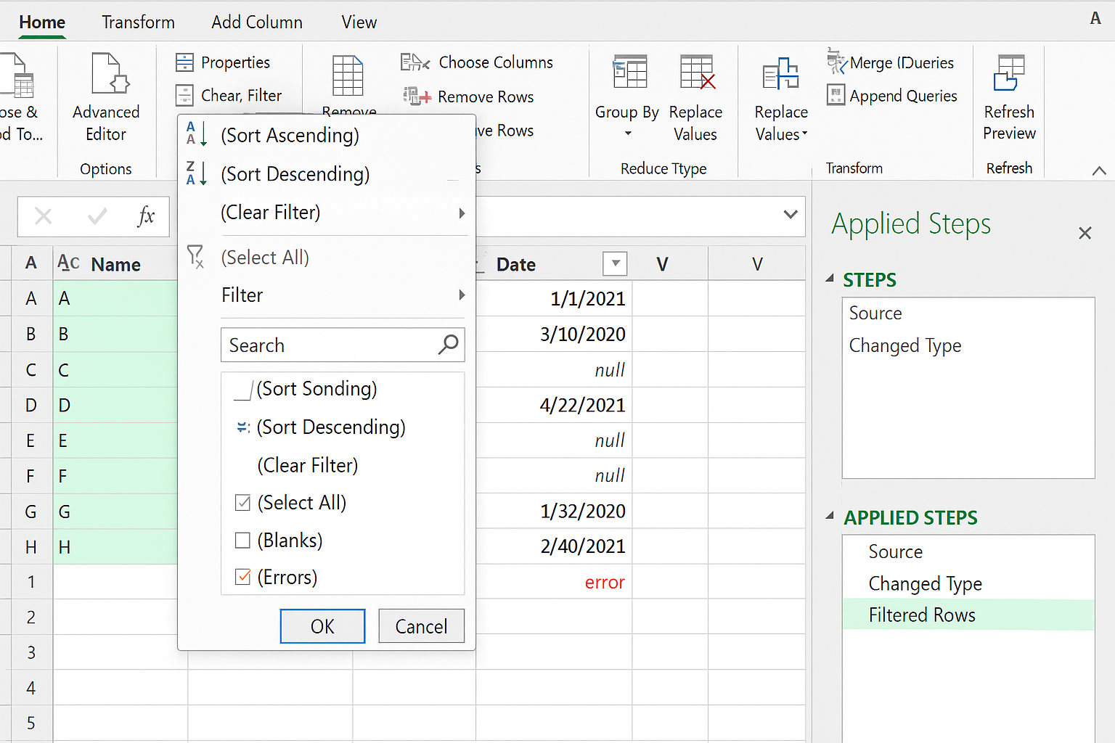Viewport: 1115px width, 743px height.
Task: Click the search magnifier icon
Action: pyautogui.click(x=449, y=344)
